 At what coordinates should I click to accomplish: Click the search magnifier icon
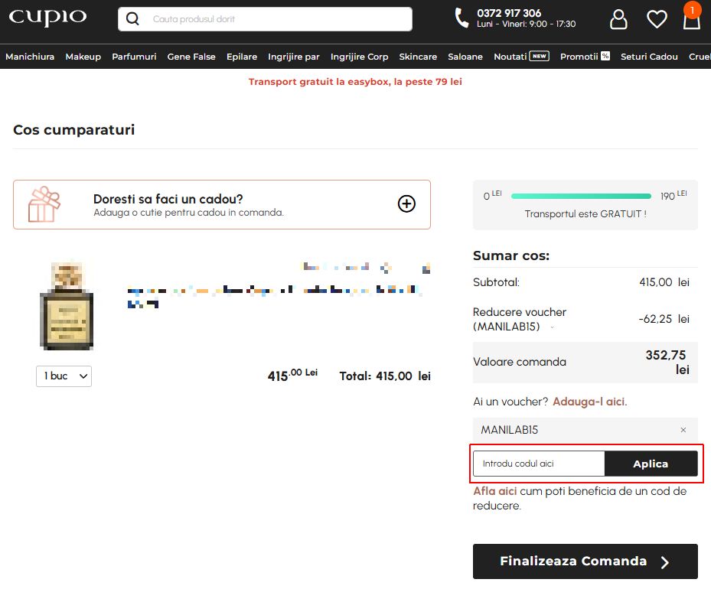[132, 19]
